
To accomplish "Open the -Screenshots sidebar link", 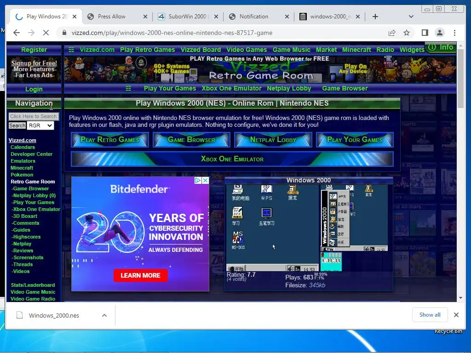I will coord(27,257).
